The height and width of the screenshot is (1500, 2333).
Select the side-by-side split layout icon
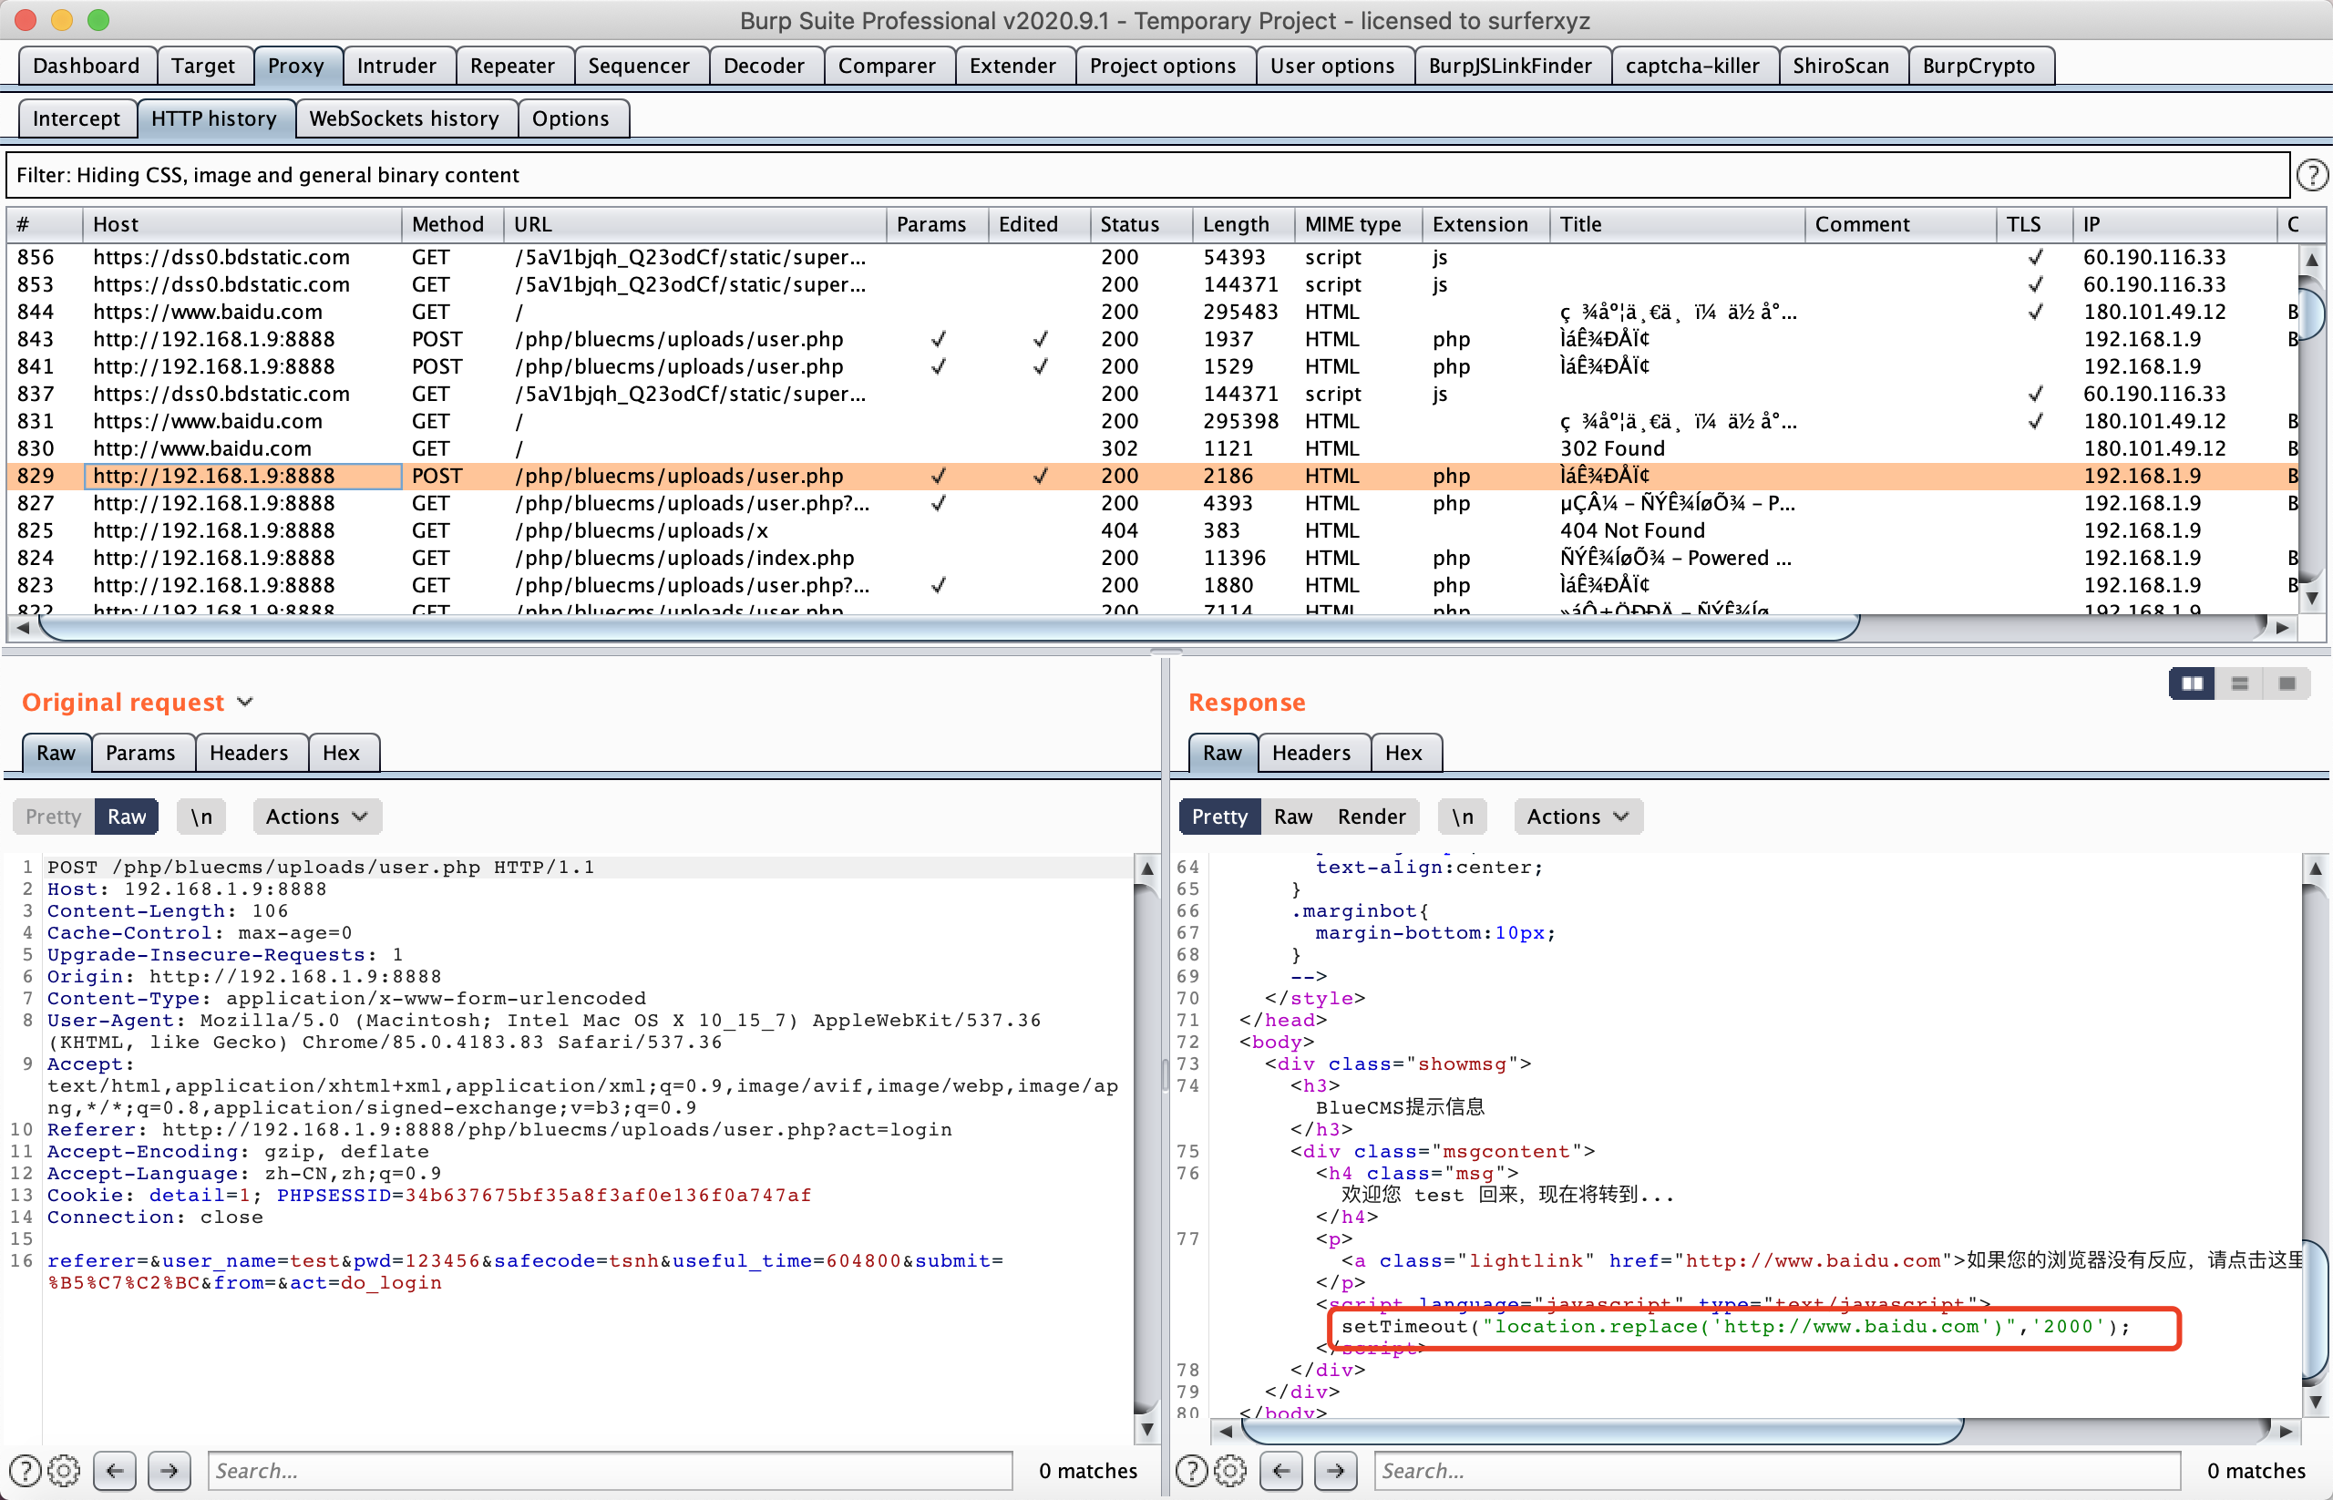2192,683
